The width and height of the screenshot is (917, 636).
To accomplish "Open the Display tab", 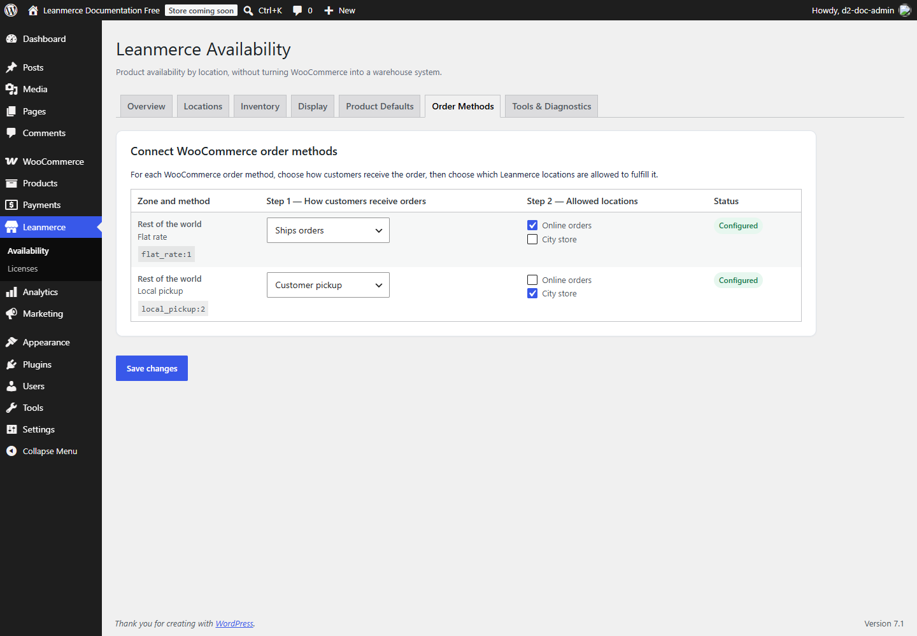I will [x=313, y=106].
